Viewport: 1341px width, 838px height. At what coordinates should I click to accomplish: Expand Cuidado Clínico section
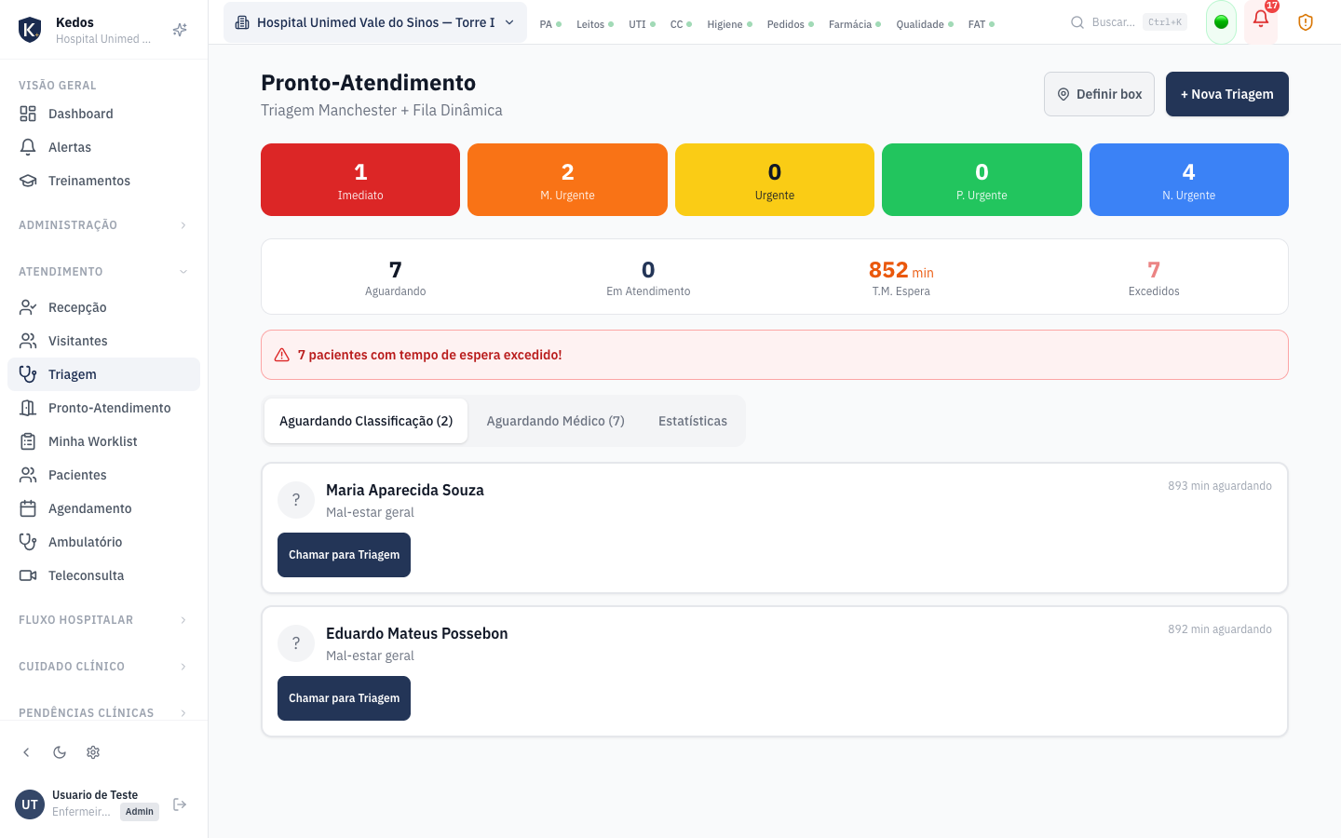[x=103, y=667]
